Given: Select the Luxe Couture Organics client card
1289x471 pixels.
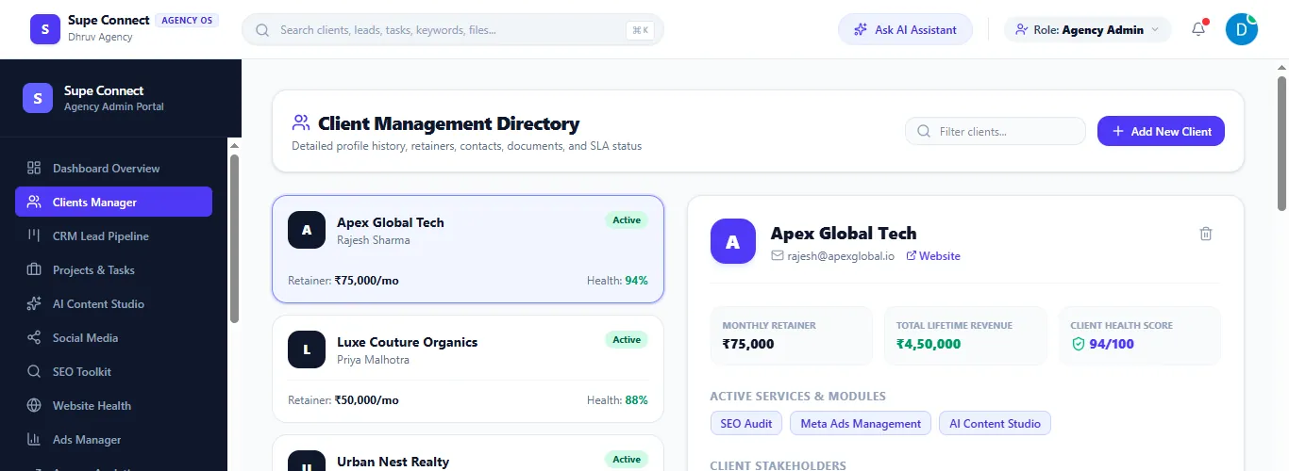Looking at the screenshot, I should click(468, 368).
